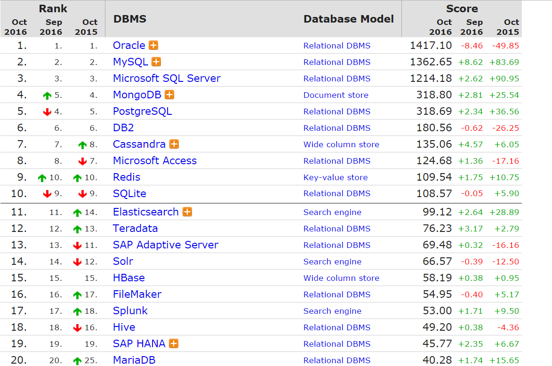Open the Key-value store model link
This screenshot has height=366, width=552.
point(336,177)
